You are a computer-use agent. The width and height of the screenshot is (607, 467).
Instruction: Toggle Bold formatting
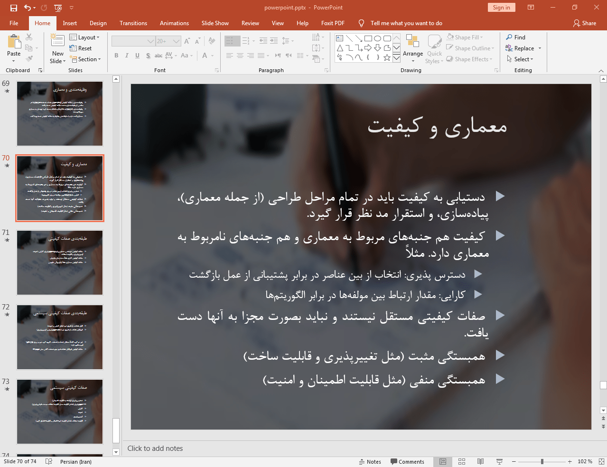pyautogui.click(x=116, y=56)
